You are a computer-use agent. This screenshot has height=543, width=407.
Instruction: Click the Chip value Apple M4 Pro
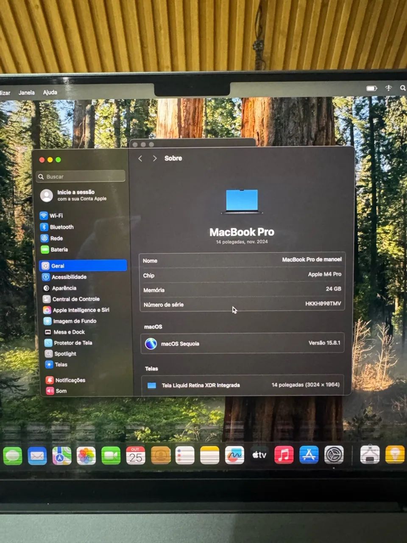(324, 274)
